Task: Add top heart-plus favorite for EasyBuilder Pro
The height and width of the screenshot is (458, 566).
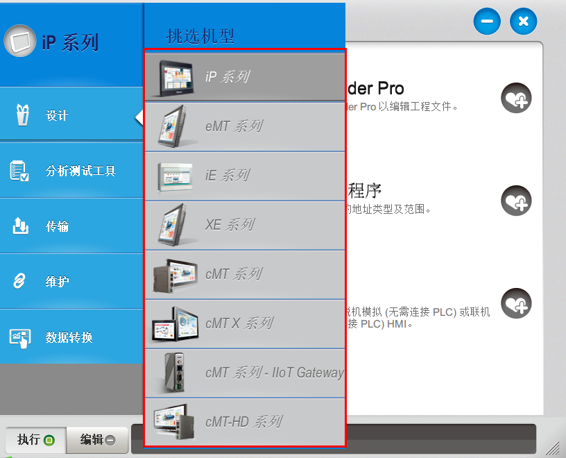Action: 516,99
